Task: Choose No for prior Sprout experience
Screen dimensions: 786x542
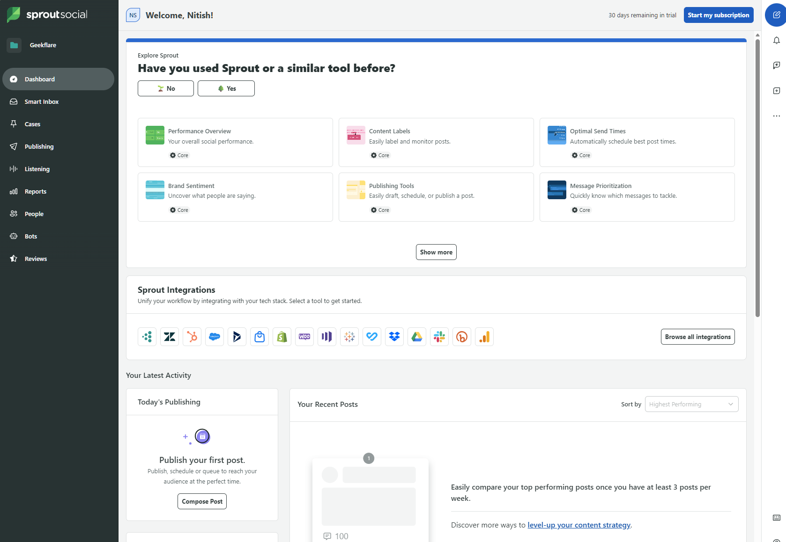Action: [x=166, y=88]
